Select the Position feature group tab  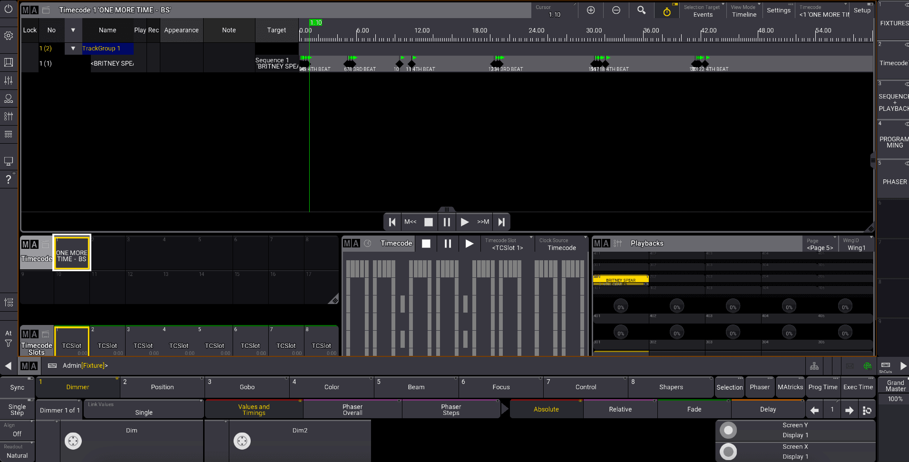[x=162, y=387]
